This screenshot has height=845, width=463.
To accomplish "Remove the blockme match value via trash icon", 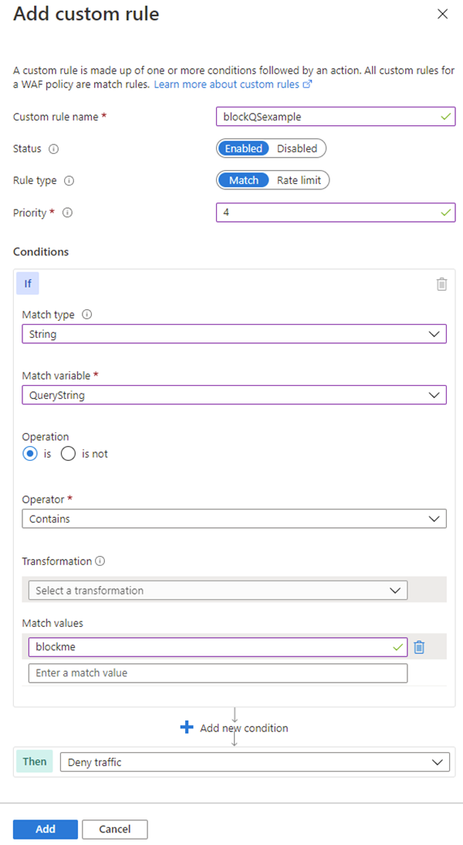I will [421, 646].
